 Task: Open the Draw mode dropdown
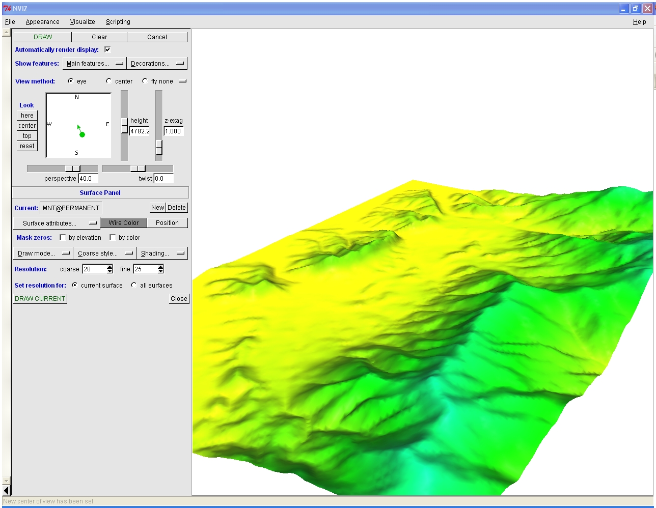[42, 253]
